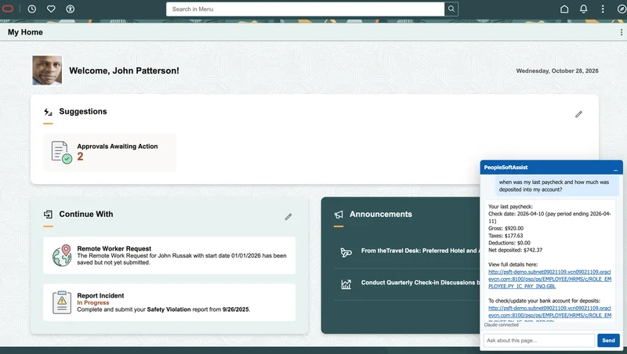Click the Welcome, John Patterson heading
The width and height of the screenshot is (627, 354).
coord(124,70)
